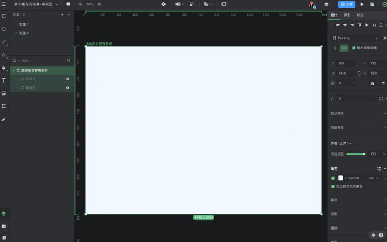387x242 pixels.
Task: Zoom in with the plus button
Action: pos(99,4)
